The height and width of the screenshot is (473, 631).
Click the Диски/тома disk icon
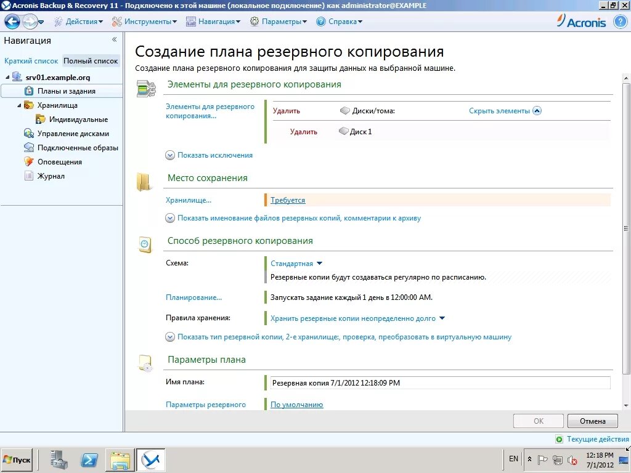[x=345, y=110]
